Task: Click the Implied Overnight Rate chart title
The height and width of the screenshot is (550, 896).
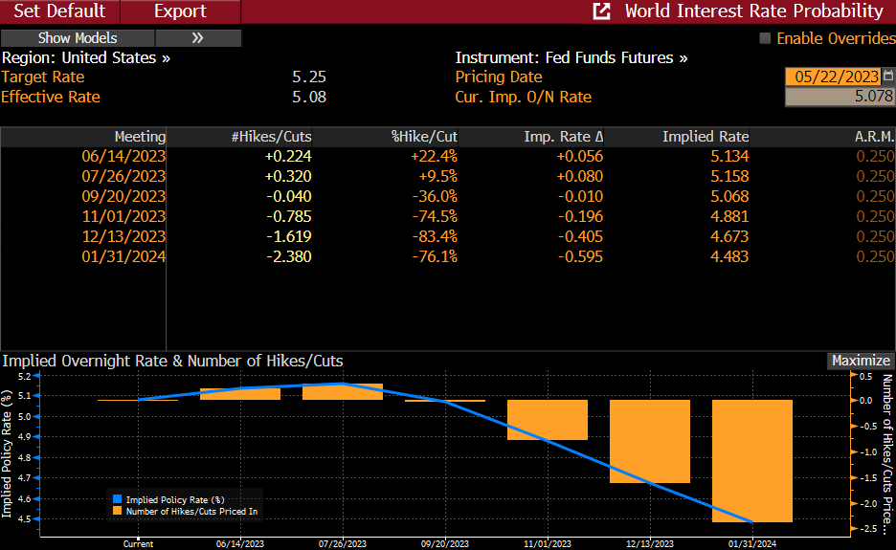Action: [x=172, y=361]
